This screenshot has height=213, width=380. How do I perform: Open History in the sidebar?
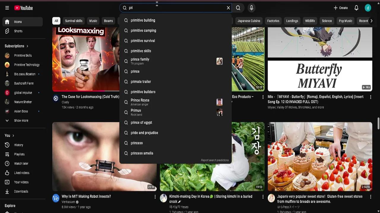23,145
